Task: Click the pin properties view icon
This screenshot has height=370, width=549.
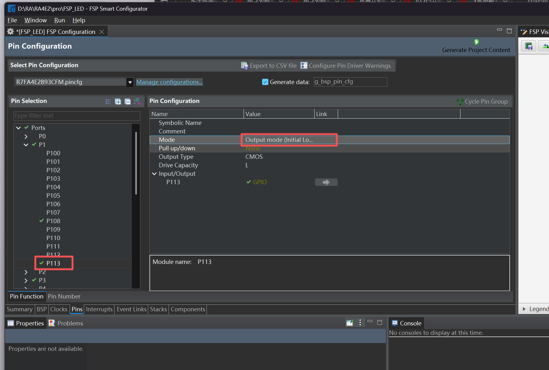Action: click(350, 323)
